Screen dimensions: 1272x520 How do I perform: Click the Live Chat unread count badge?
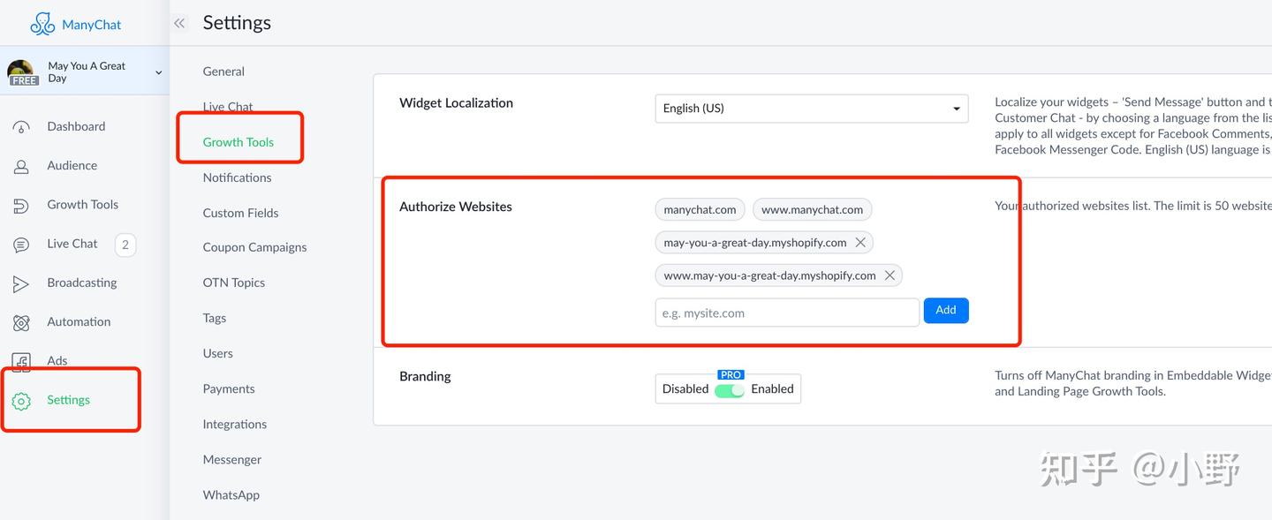[x=125, y=245]
